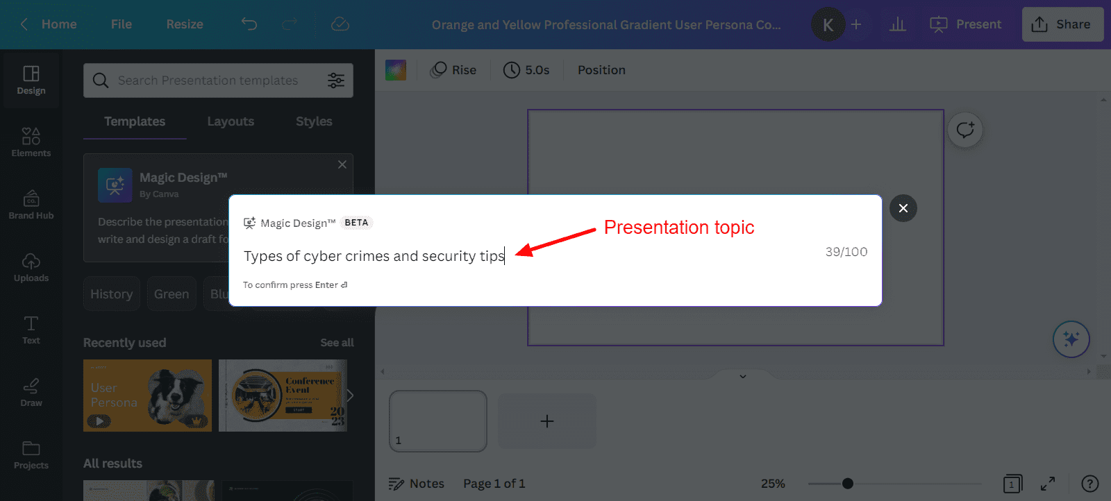Click the Share button
Image resolution: width=1111 pixels, height=501 pixels.
[1062, 24]
